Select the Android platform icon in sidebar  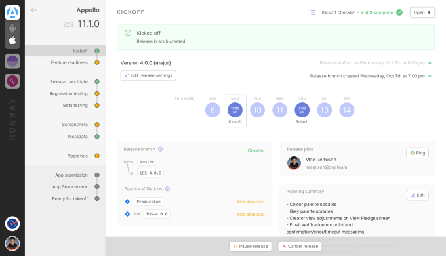tap(12, 28)
